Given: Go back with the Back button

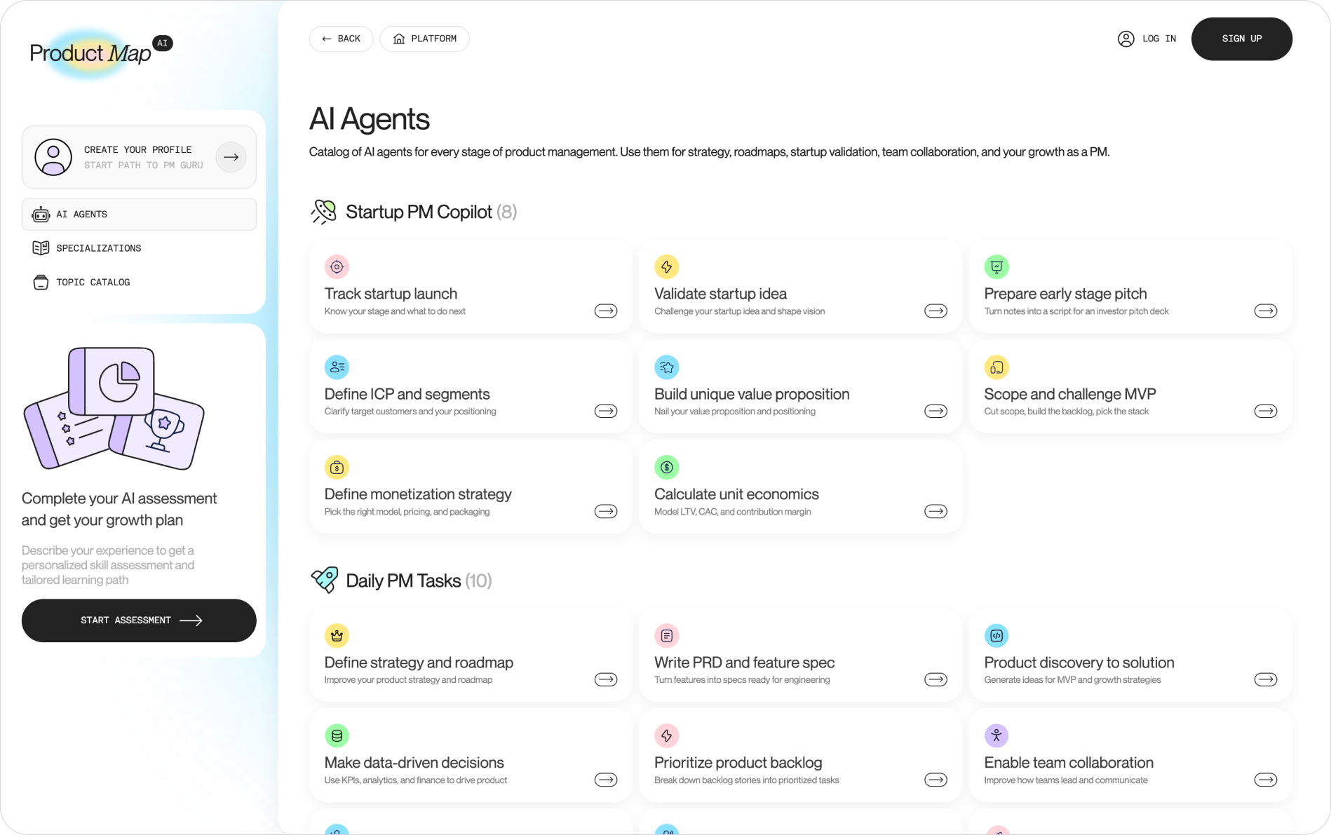Looking at the screenshot, I should (341, 39).
